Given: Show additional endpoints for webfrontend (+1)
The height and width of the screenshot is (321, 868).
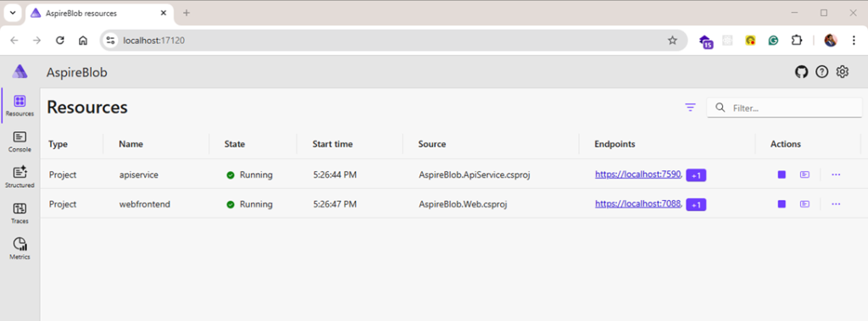Looking at the screenshot, I should [x=697, y=205].
